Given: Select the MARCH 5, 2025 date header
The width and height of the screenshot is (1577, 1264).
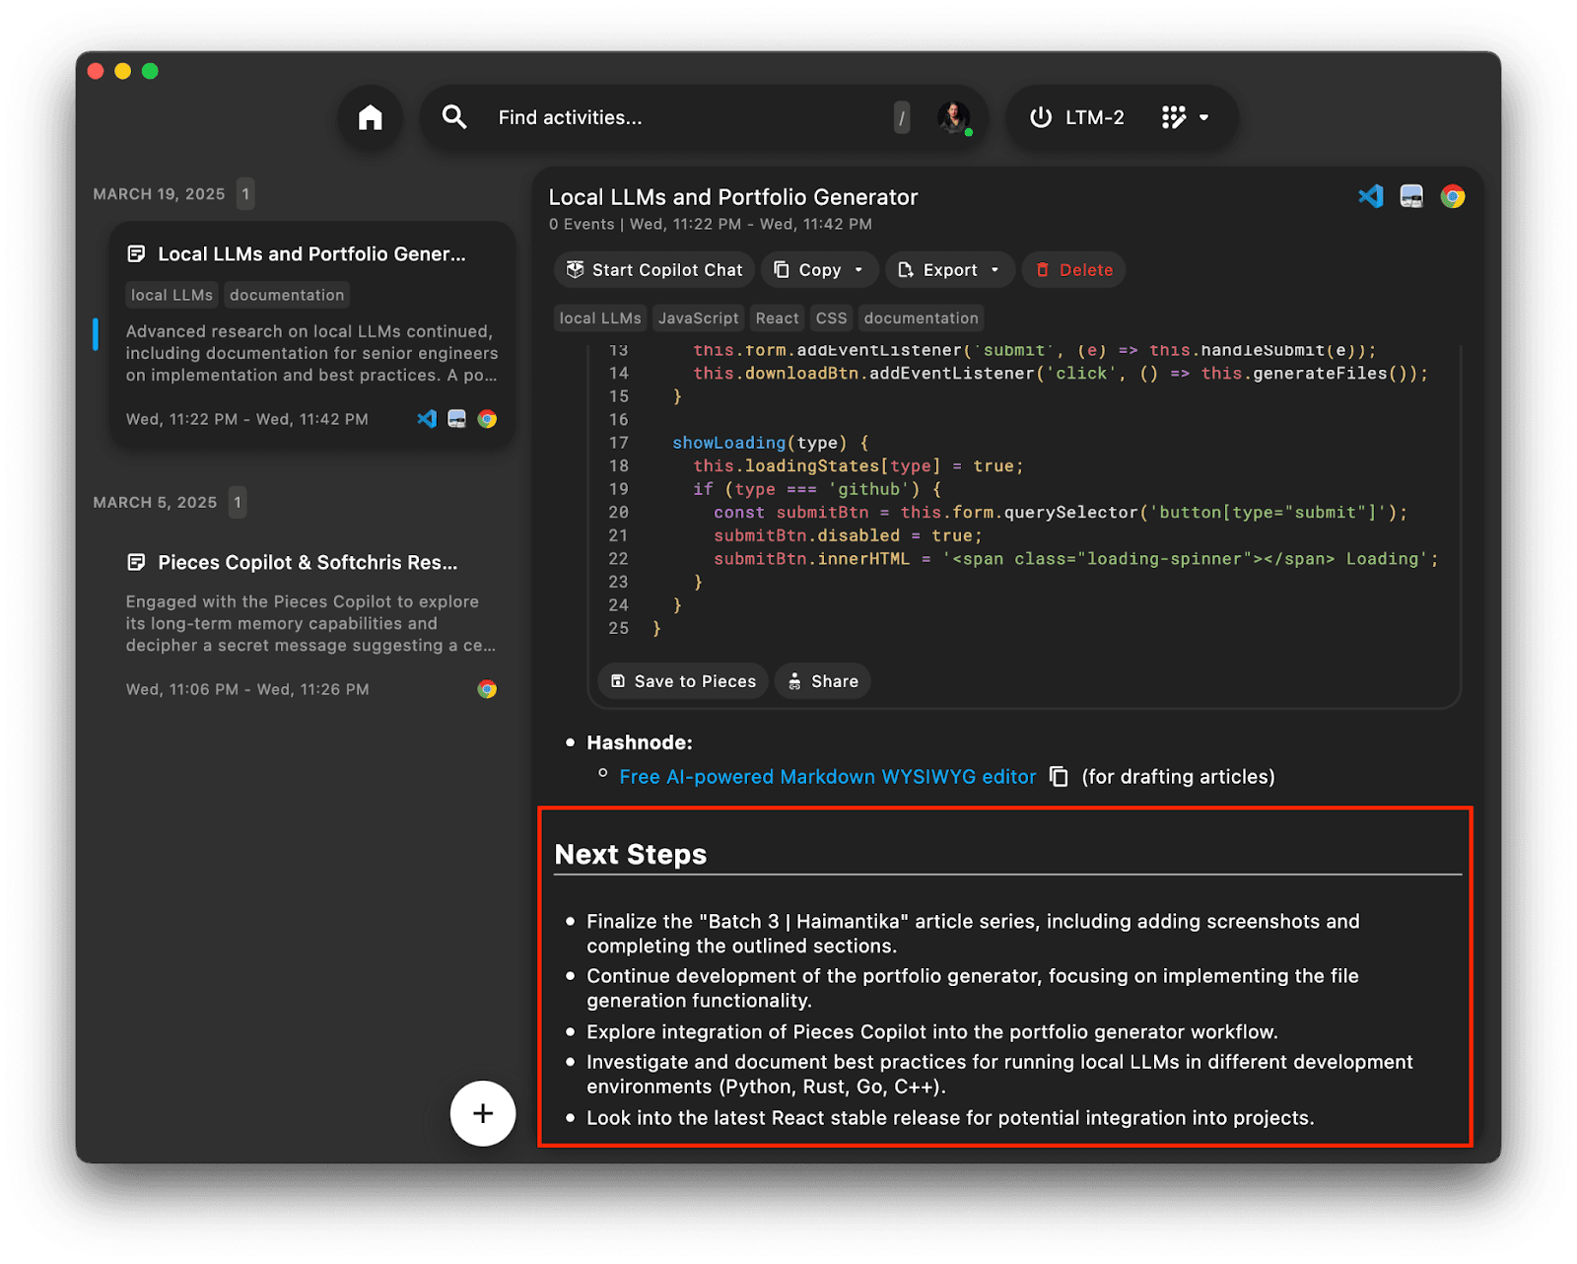Looking at the screenshot, I should click(x=155, y=503).
